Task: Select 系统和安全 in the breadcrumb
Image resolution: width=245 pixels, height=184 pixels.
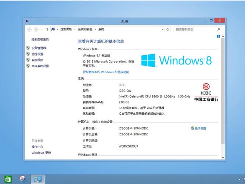Action: click(x=85, y=29)
